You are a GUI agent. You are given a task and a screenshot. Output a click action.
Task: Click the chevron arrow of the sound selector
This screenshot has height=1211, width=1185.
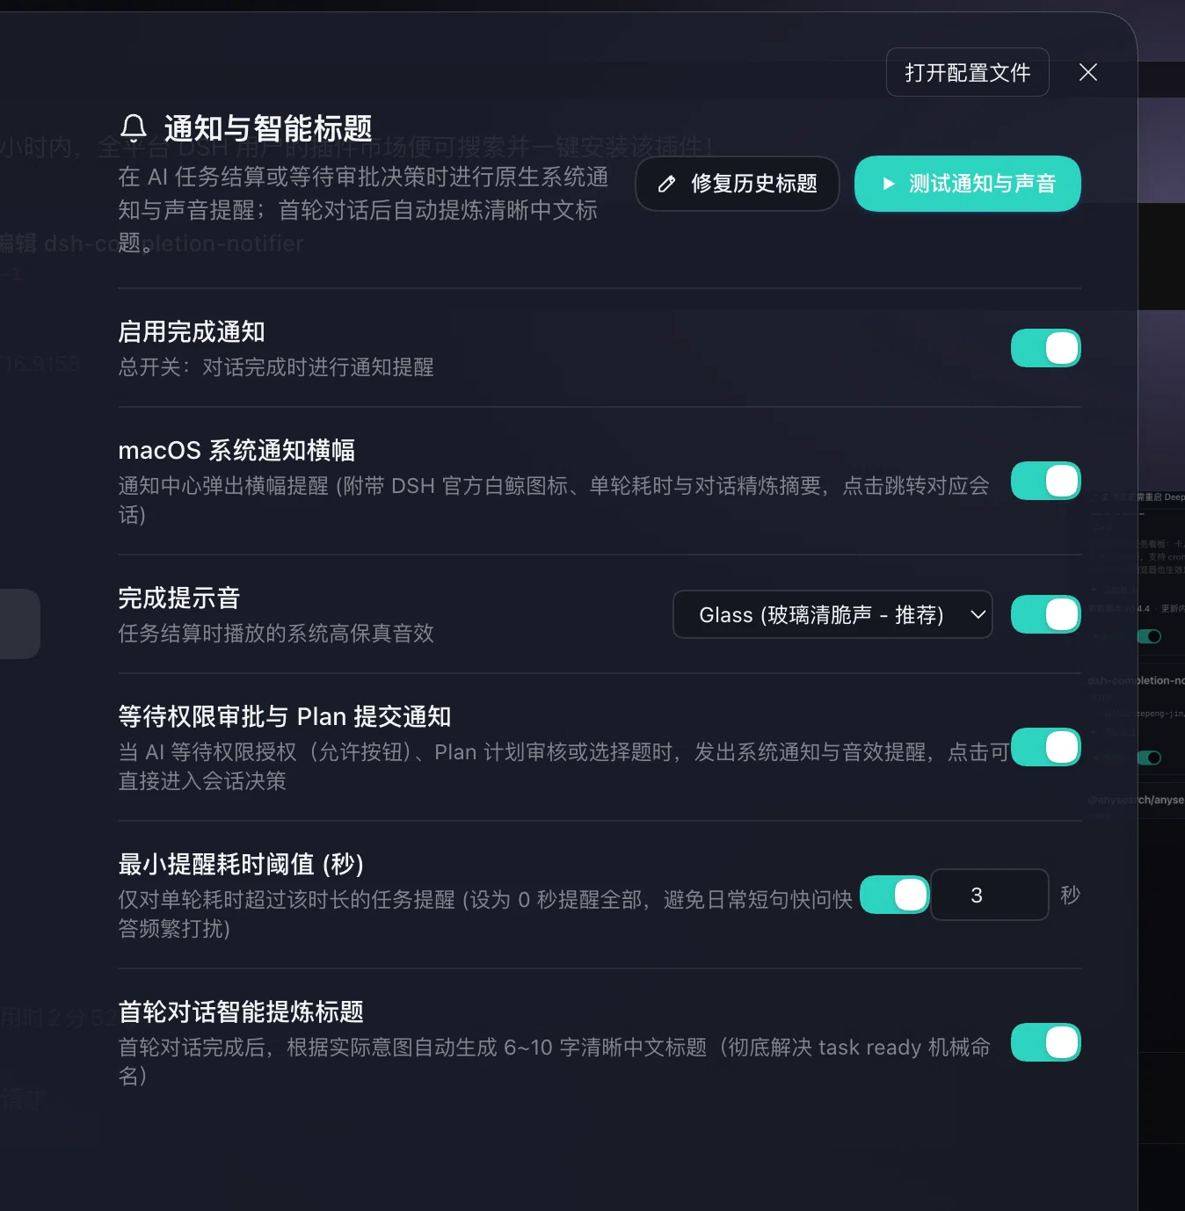click(x=978, y=614)
